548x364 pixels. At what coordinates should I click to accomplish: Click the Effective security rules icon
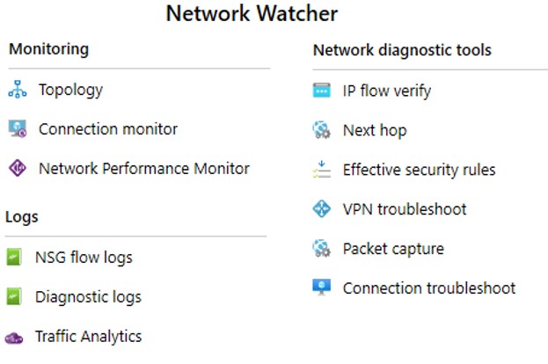(x=321, y=170)
